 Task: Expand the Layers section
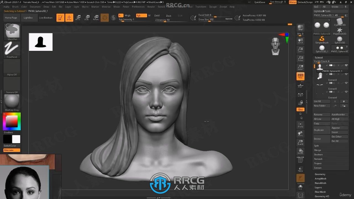coord(318,187)
